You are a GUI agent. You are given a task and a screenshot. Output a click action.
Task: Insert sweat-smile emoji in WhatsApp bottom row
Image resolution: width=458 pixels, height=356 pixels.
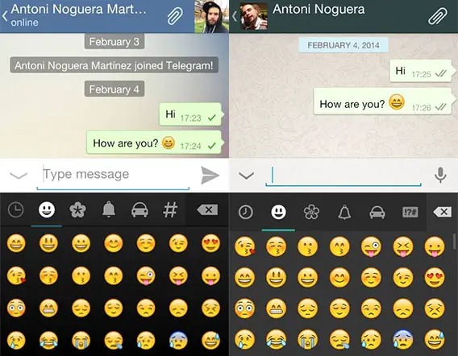(435, 339)
